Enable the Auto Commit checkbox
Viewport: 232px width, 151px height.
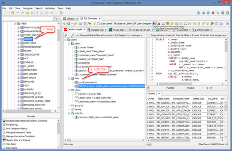[99, 24]
